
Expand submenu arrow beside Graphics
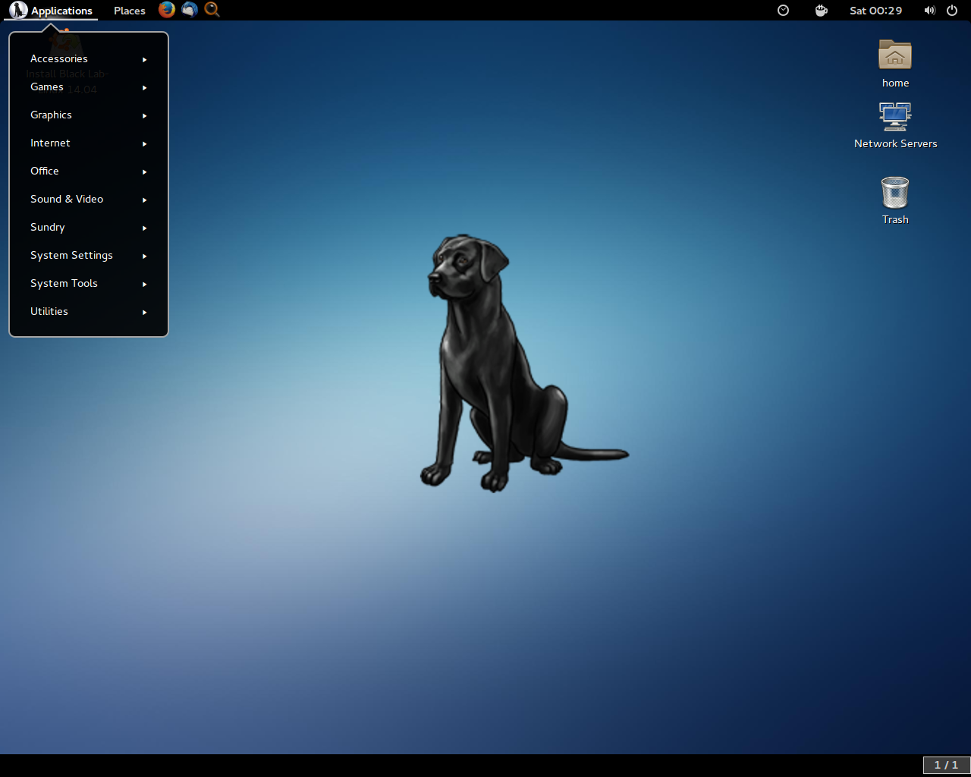[x=144, y=115]
